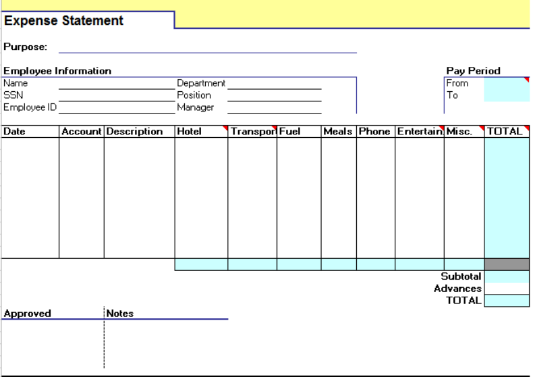This screenshot has width=533, height=377.
Task: Select the Transport column header
Action: pos(252,132)
